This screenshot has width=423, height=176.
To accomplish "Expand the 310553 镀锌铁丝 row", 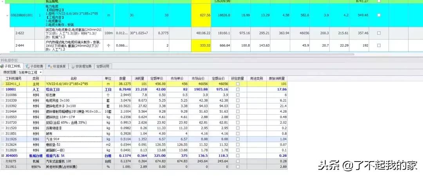I will [x=3, y=117].
